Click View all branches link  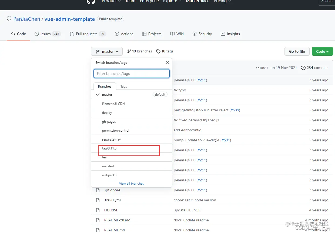click(x=132, y=183)
